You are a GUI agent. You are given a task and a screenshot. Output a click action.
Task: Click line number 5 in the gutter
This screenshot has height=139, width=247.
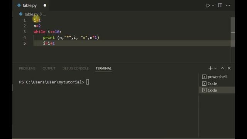(25, 43)
